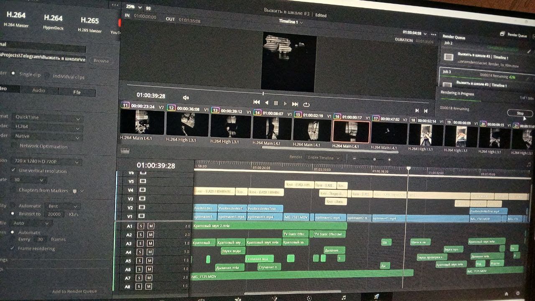Screen dimensions: 535x301
Task: Mute viewer audio with speaker icon
Action: coord(186,97)
